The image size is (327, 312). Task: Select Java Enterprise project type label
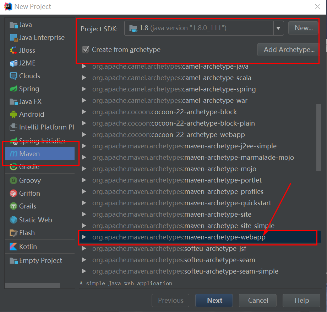tap(42, 38)
